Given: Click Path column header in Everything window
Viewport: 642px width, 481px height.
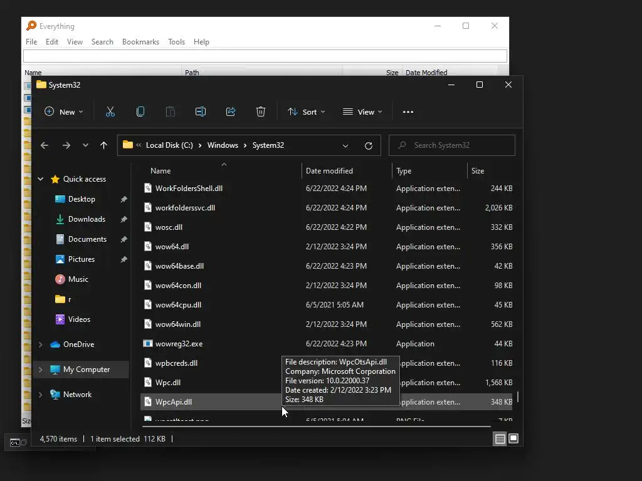Looking at the screenshot, I should 261,73.
